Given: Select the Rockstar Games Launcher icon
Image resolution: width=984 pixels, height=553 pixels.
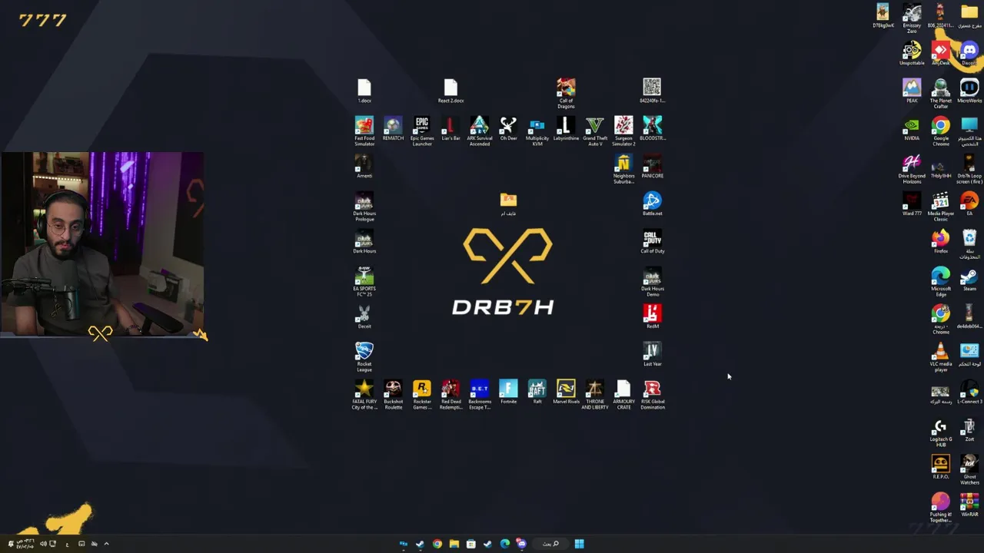Looking at the screenshot, I should (422, 395).
